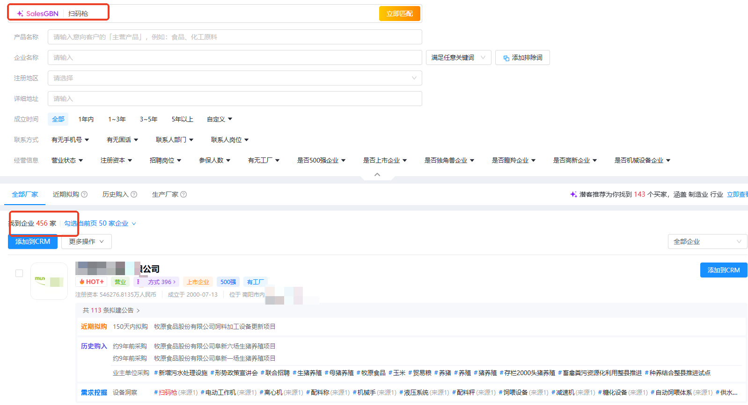Click the HOT+ flame tag
Screen dimensions: 748x405
point(91,282)
